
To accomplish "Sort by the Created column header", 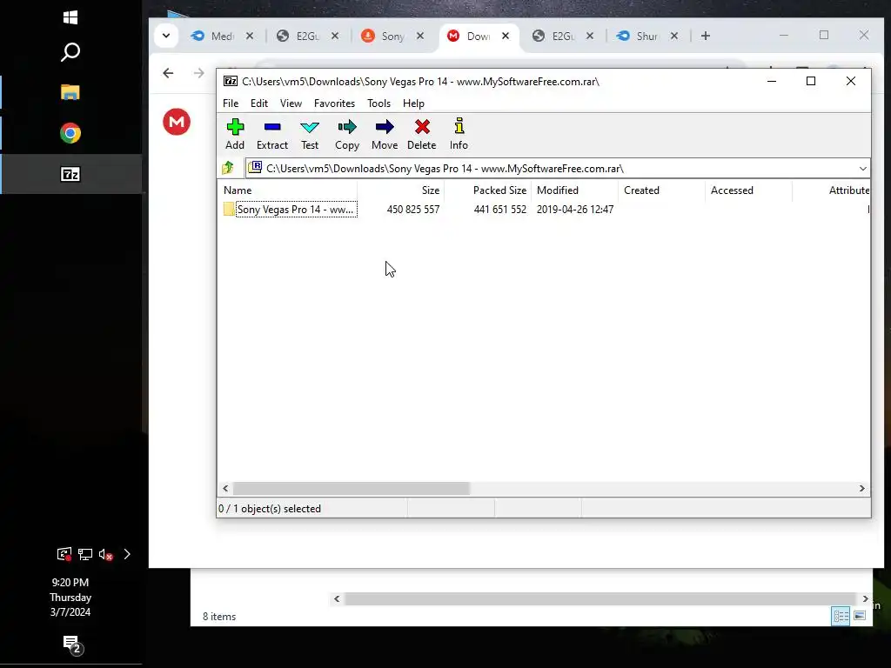I will pyautogui.click(x=661, y=190).
